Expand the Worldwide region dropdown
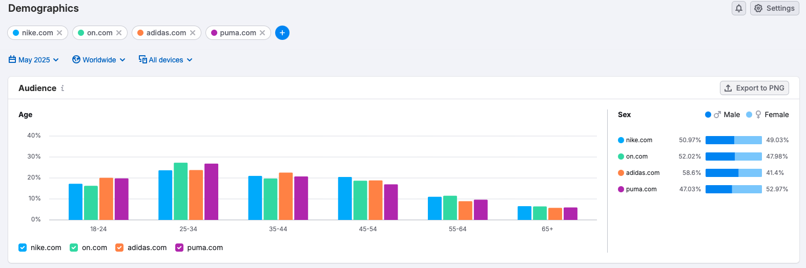806x268 pixels. [x=99, y=60]
